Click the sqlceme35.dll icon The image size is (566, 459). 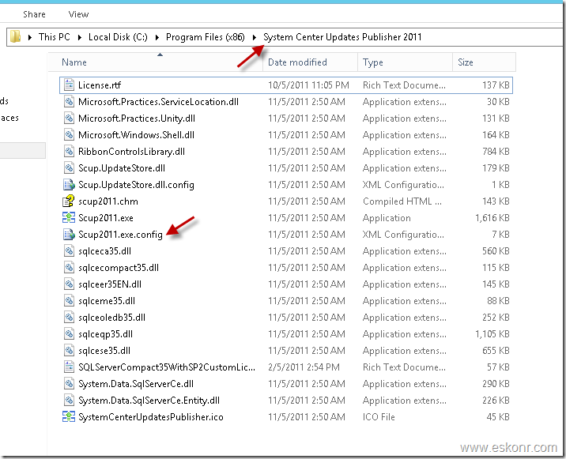coord(69,300)
